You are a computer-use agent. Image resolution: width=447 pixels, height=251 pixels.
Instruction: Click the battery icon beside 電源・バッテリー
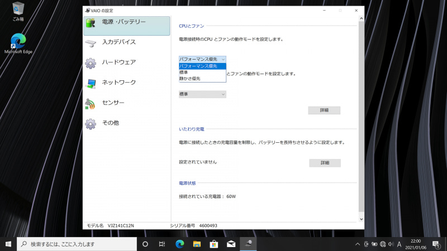pos(91,23)
